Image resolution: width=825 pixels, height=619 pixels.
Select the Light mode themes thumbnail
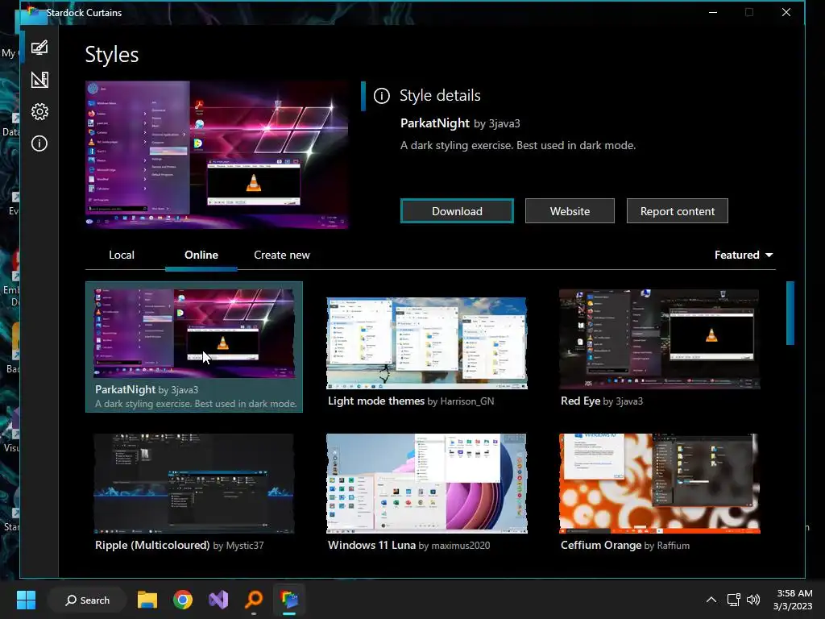click(x=427, y=343)
